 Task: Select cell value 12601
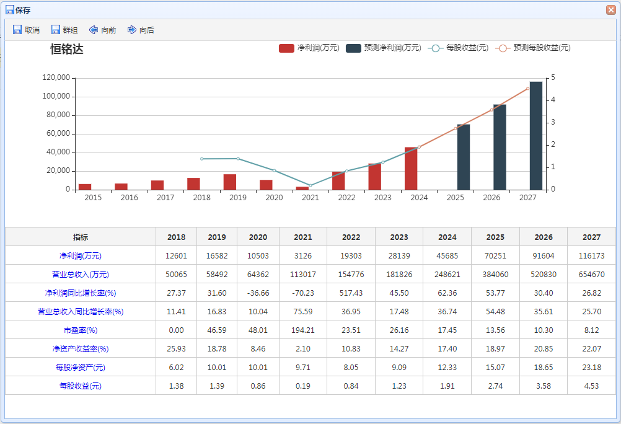176,255
